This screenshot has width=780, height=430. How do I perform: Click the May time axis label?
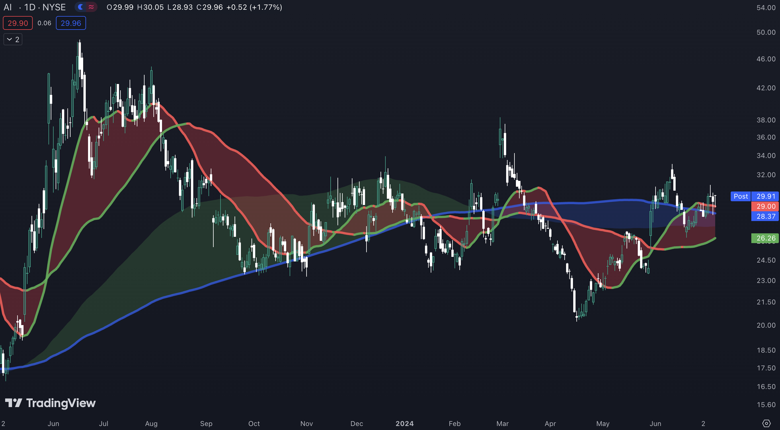603,424
